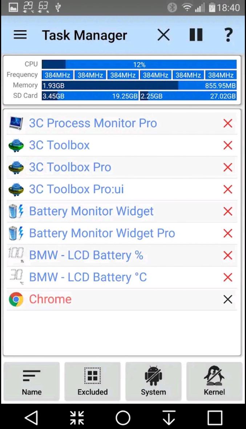Select the Task Manager title
Screen dimensions: 246x429
84,35
